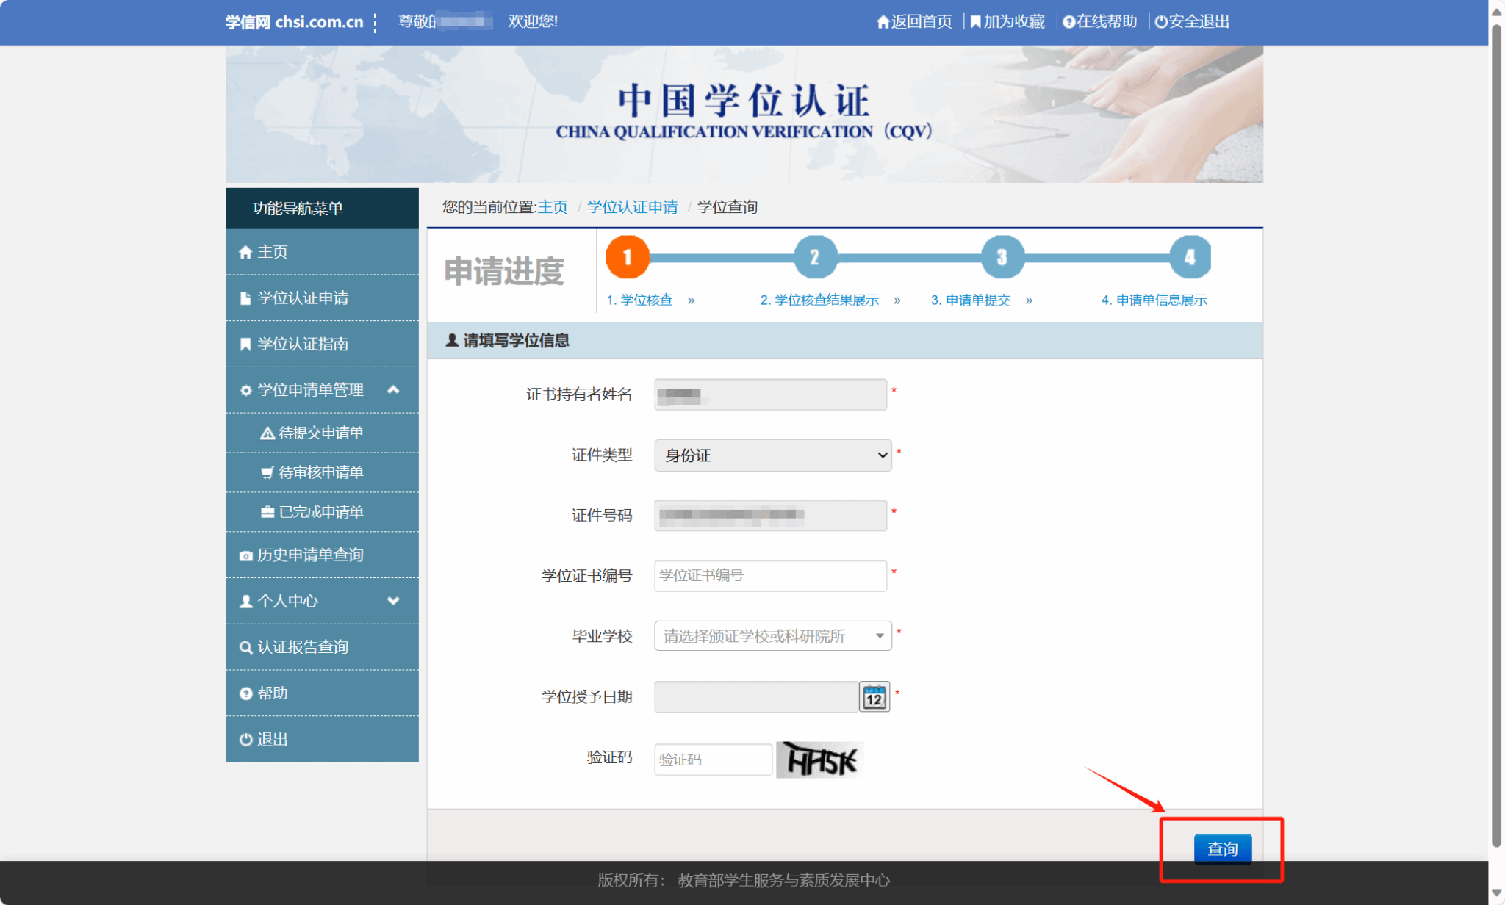Click the house icon next to 主页
This screenshot has height=905, width=1505.
tap(245, 253)
